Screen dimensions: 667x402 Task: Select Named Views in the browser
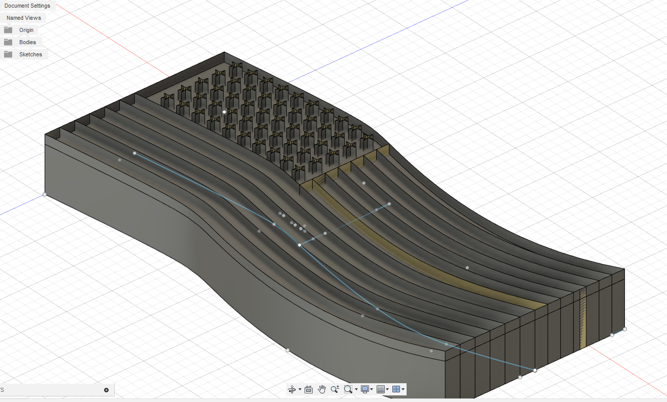(x=24, y=18)
